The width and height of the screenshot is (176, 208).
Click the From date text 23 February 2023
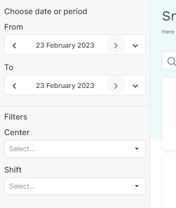coord(65,45)
